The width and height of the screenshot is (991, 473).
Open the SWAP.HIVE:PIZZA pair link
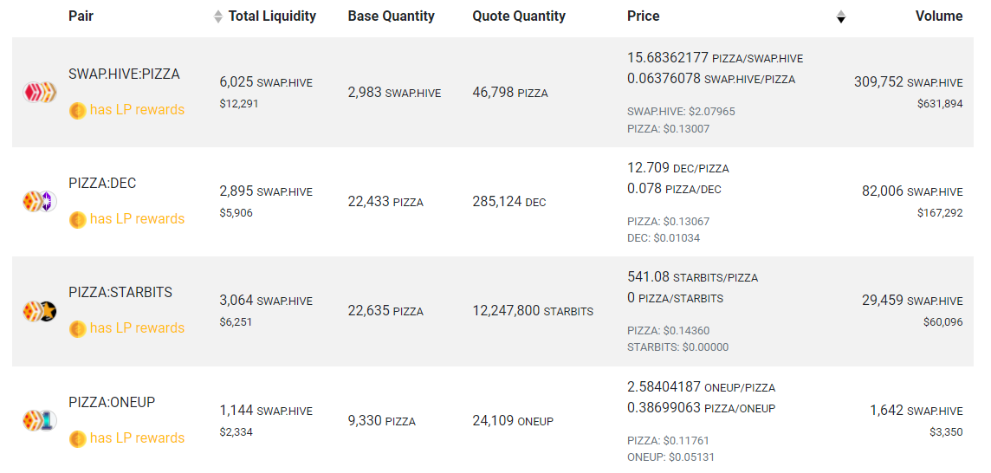125,74
